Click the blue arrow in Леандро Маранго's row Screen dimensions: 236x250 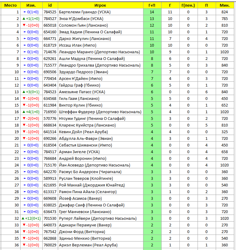(x=25, y=52)
